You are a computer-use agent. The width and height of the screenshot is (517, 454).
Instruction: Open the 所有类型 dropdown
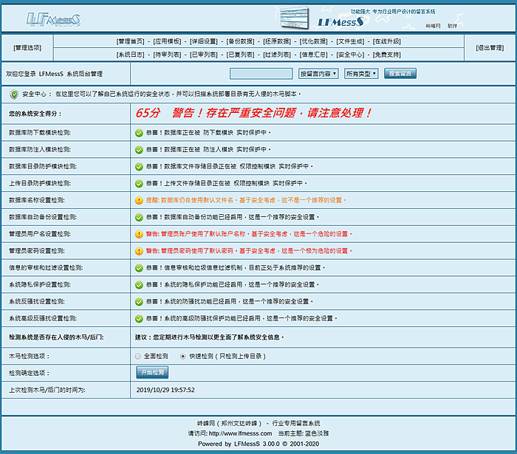coord(361,74)
